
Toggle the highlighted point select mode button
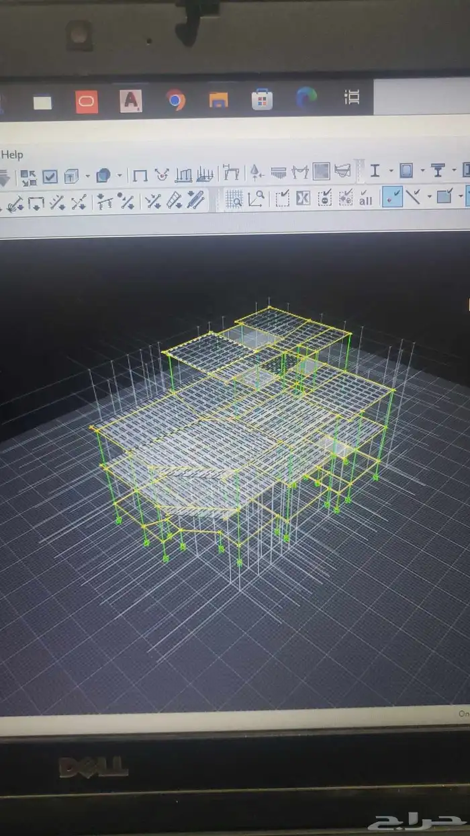392,197
